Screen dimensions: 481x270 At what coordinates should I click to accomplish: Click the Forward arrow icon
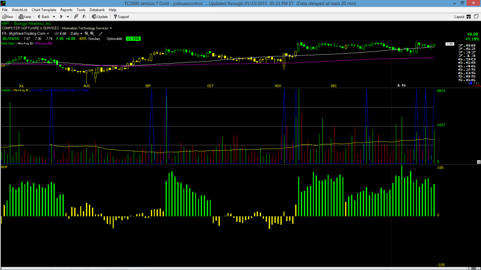pyautogui.click(x=62, y=17)
